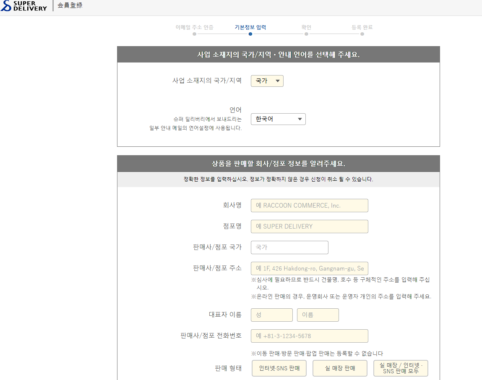Click the 온라인 판매의 경우 address note
Screen dimensions: 482x380
pyautogui.click(x=341, y=297)
